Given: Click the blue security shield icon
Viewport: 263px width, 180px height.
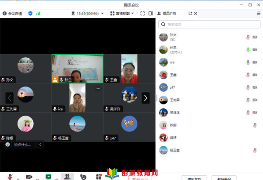Looking at the screenshot, I should [x=30, y=14].
